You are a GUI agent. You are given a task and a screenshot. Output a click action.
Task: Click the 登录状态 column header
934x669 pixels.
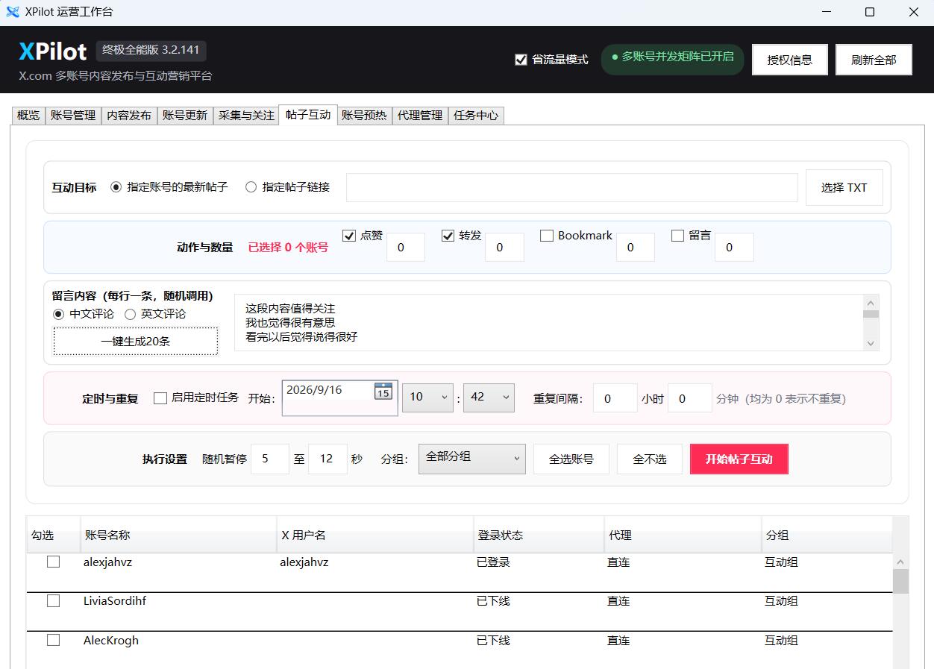(539, 535)
